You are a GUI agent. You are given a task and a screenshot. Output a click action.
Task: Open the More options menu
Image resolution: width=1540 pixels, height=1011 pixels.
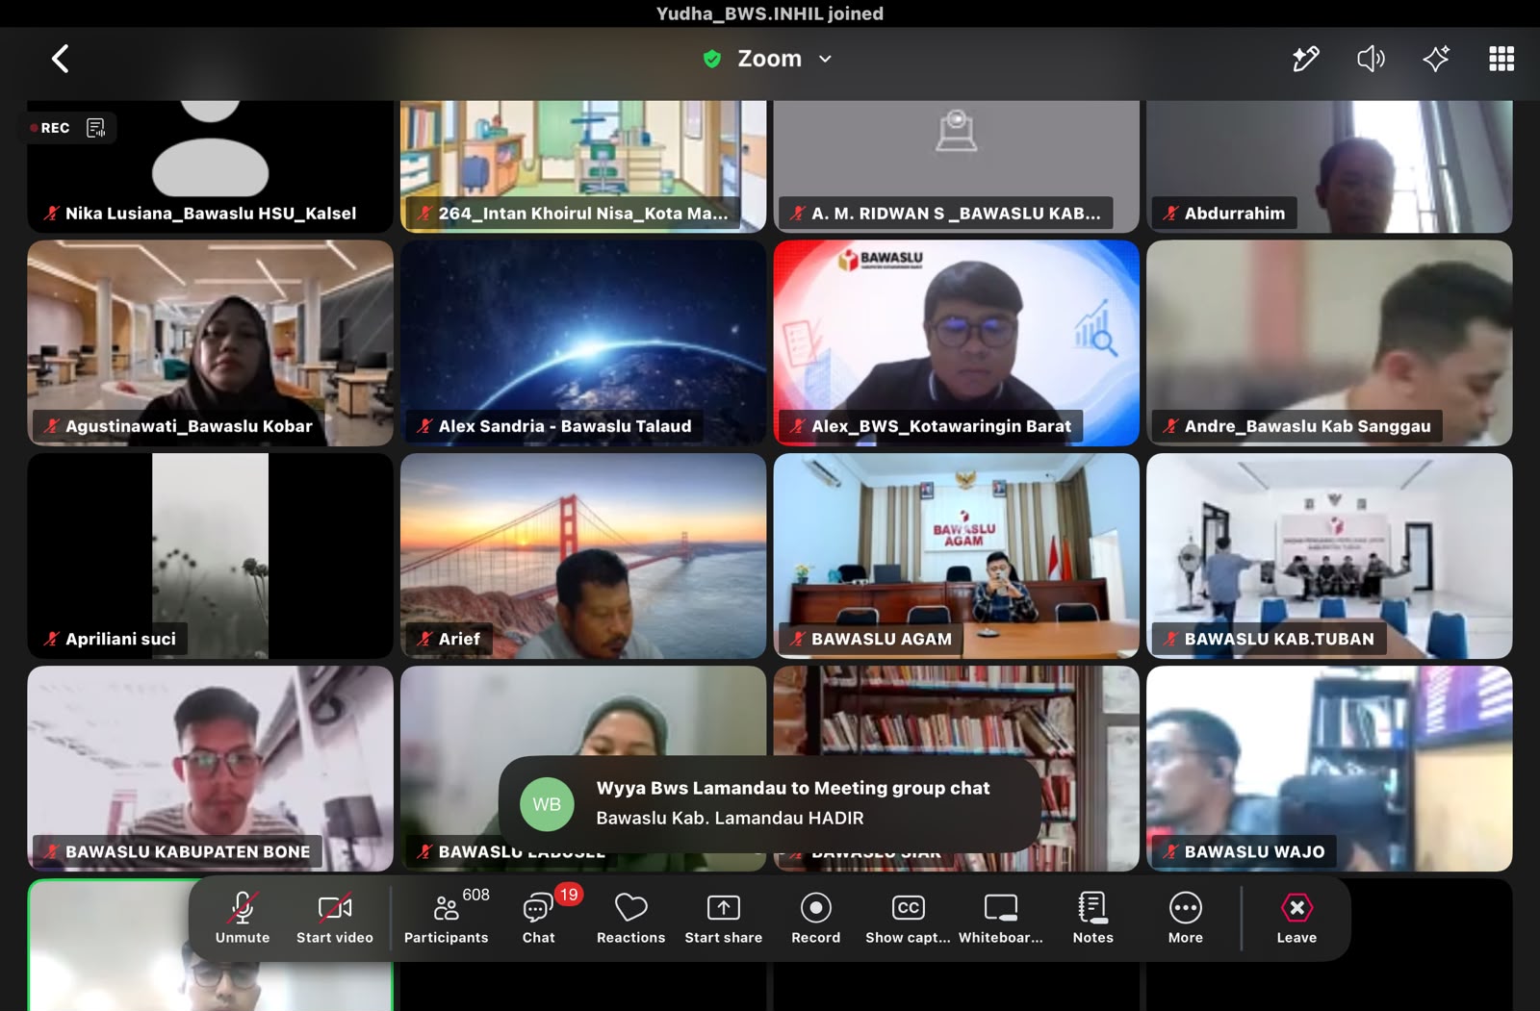[1185, 918]
